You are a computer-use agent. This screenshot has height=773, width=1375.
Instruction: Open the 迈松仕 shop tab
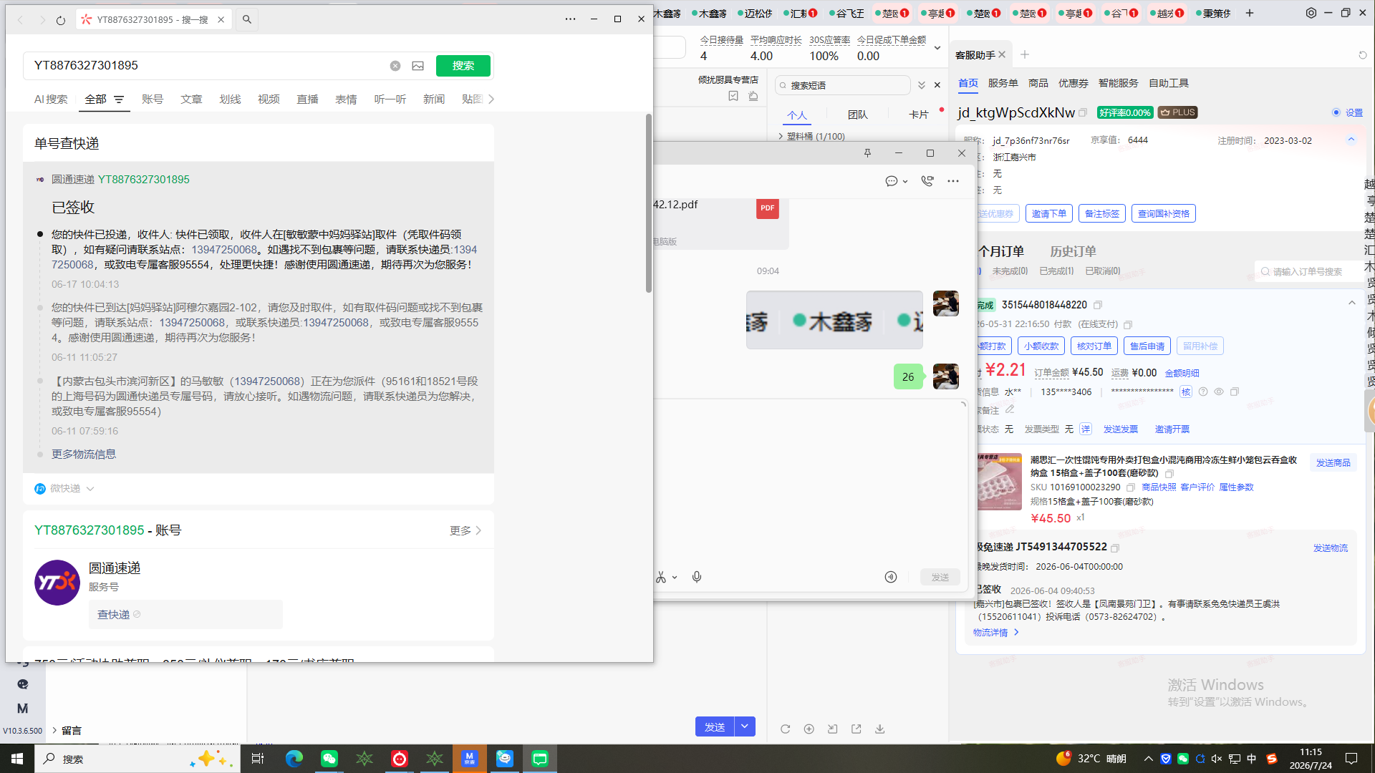pos(754,14)
